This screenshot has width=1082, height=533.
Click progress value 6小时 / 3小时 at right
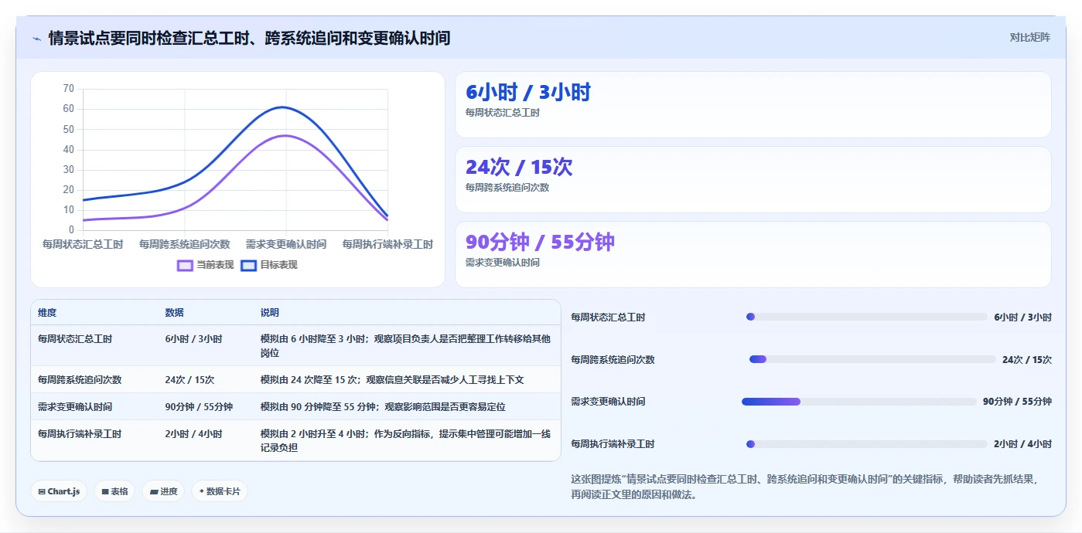(1022, 317)
